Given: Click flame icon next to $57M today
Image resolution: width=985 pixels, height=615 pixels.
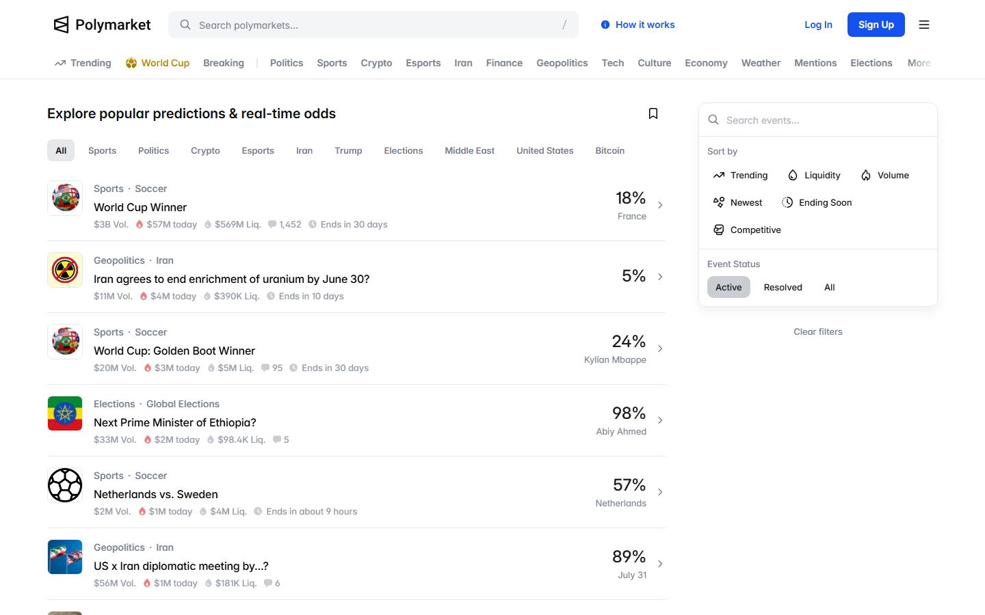Looking at the screenshot, I should click(140, 224).
